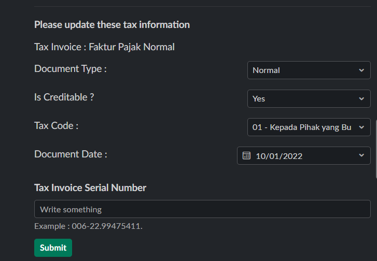Click the "Document Date :" label

coord(71,154)
